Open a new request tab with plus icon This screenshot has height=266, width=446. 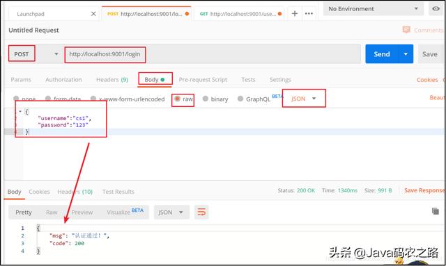click(295, 13)
